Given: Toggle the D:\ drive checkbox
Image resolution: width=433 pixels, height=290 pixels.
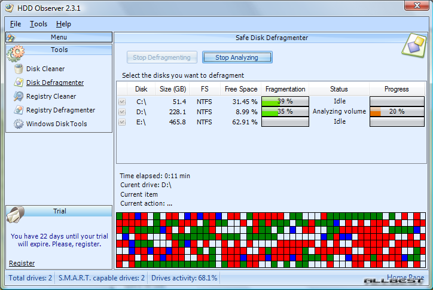Looking at the screenshot, I should [122, 112].
